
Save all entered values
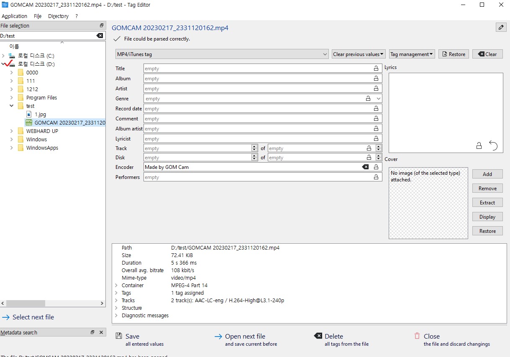[x=139, y=339]
